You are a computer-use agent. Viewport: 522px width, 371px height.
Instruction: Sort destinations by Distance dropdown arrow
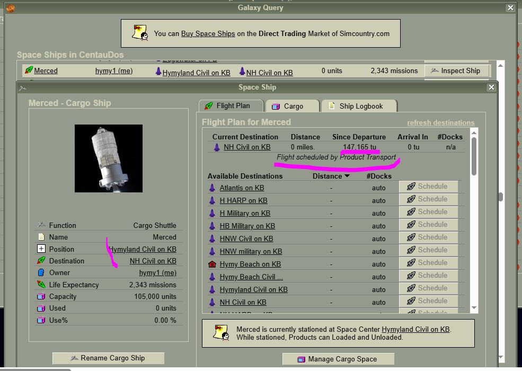pos(347,176)
